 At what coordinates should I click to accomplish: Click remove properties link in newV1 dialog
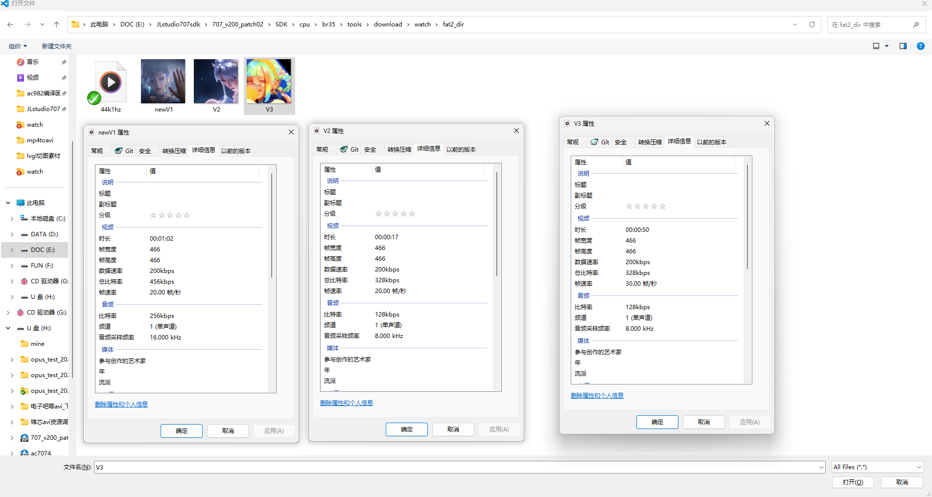pyautogui.click(x=121, y=404)
